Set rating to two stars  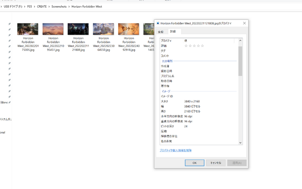pyautogui.click(x=190, y=46)
